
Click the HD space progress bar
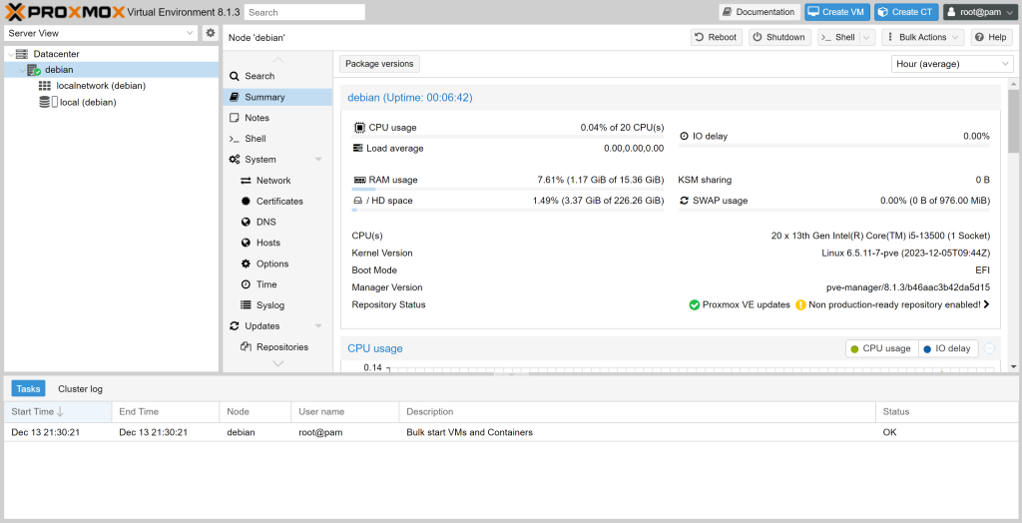point(508,210)
